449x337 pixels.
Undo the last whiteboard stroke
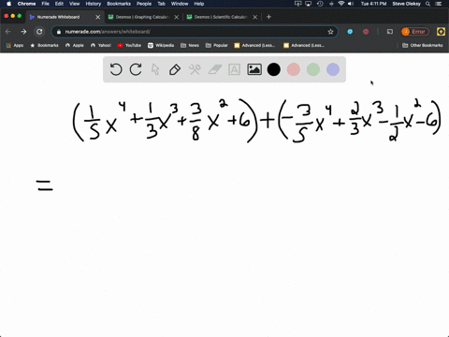pyautogui.click(x=116, y=69)
